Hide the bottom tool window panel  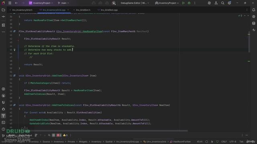click(x=247, y=135)
